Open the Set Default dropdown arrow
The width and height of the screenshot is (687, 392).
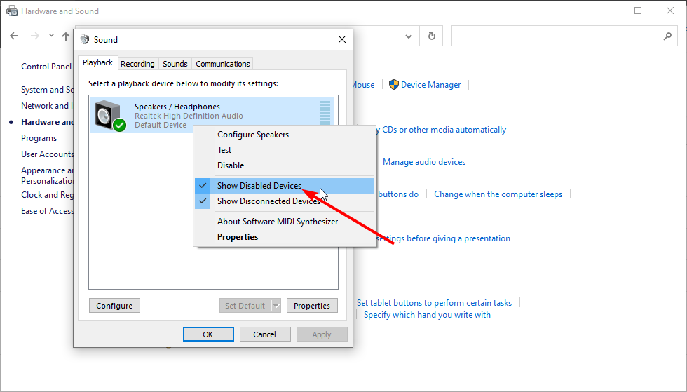click(x=276, y=306)
